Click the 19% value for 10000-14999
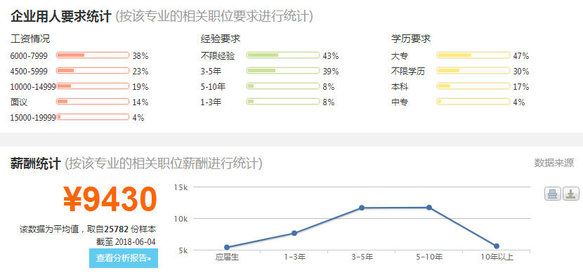The image size is (583, 275). [140, 87]
